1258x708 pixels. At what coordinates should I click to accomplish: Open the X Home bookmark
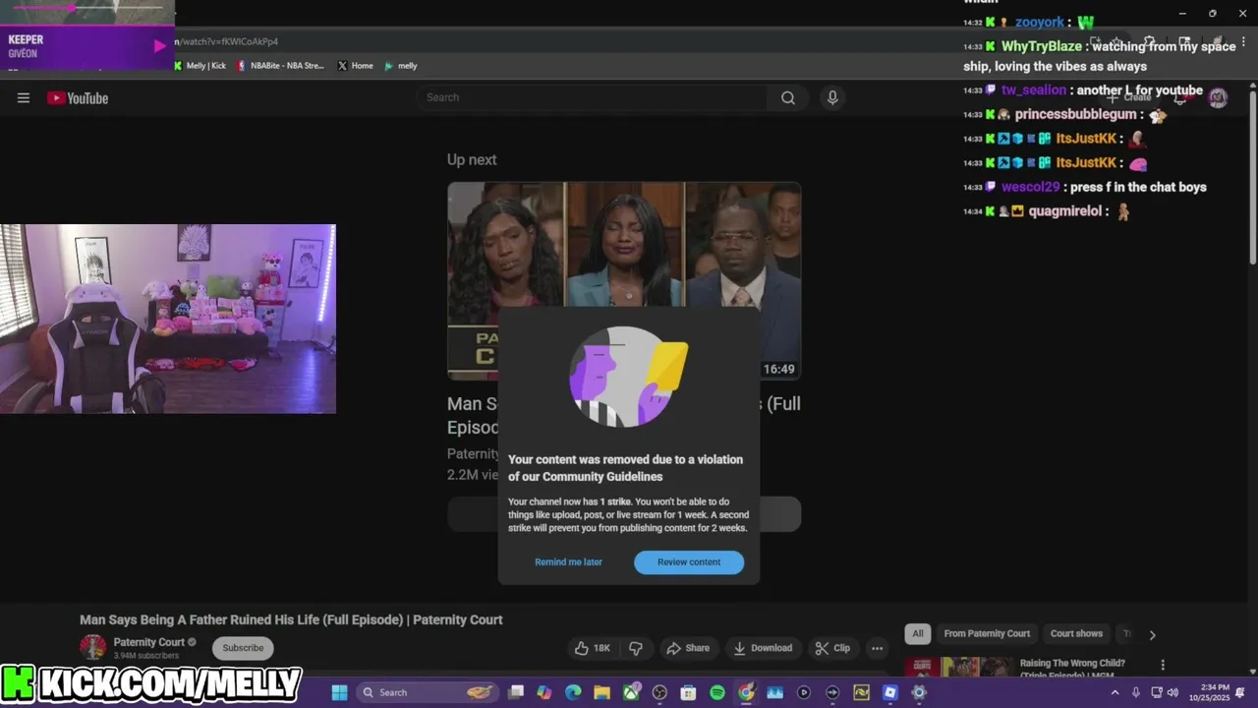(x=355, y=66)
